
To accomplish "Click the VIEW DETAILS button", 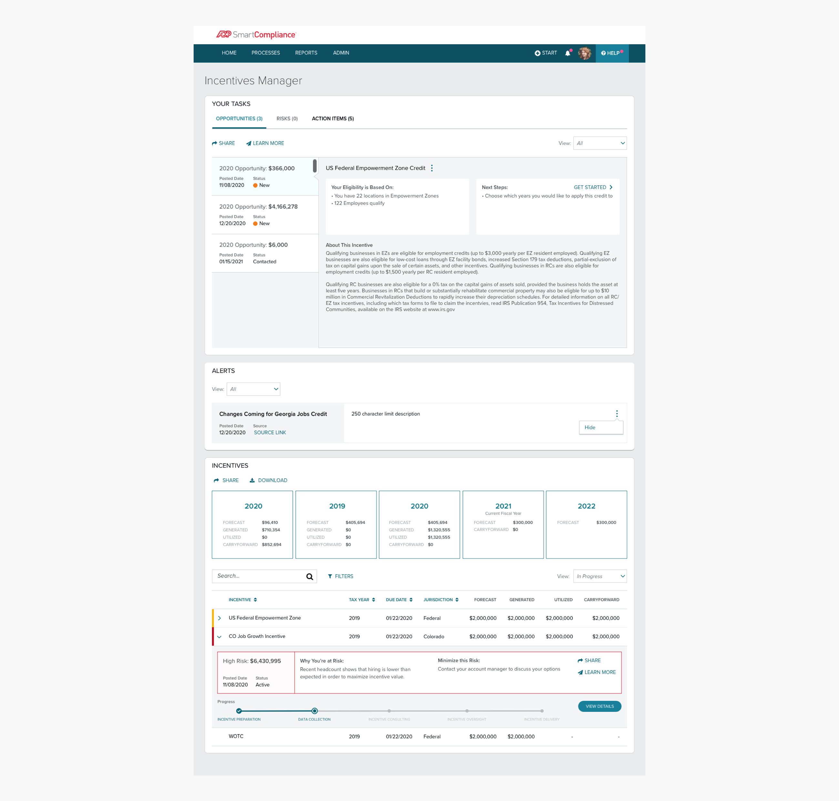I will coord(599,706).
